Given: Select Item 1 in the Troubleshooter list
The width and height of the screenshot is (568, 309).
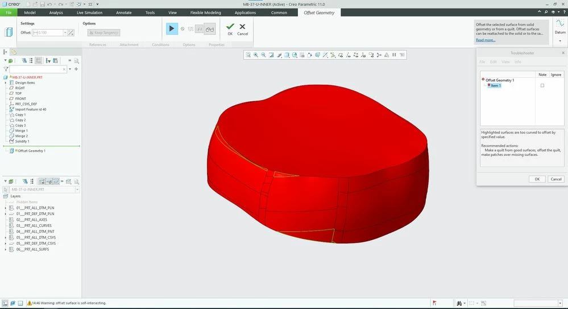Looking at the screenshot, I should [496, 85].
